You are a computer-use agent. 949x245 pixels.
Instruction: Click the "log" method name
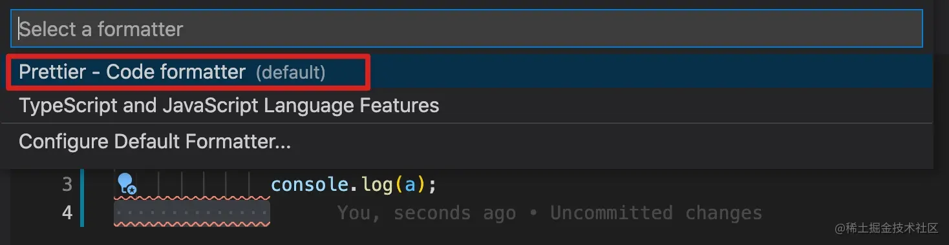pos(376,185)
